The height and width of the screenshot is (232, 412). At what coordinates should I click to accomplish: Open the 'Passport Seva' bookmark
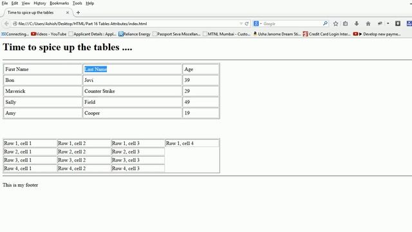click(176, 34)
